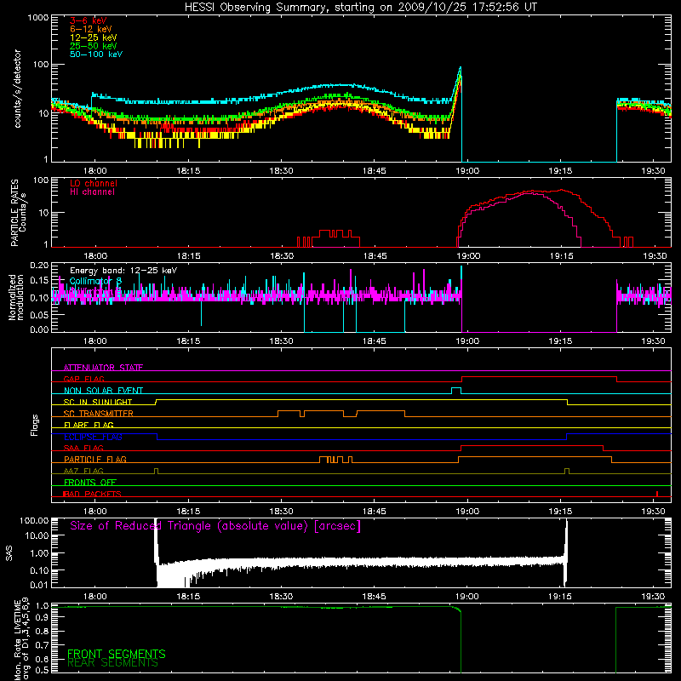681x681 pixels.
Task: Click the NON SOLAR EVENT flag label
Action: [103, 391]
